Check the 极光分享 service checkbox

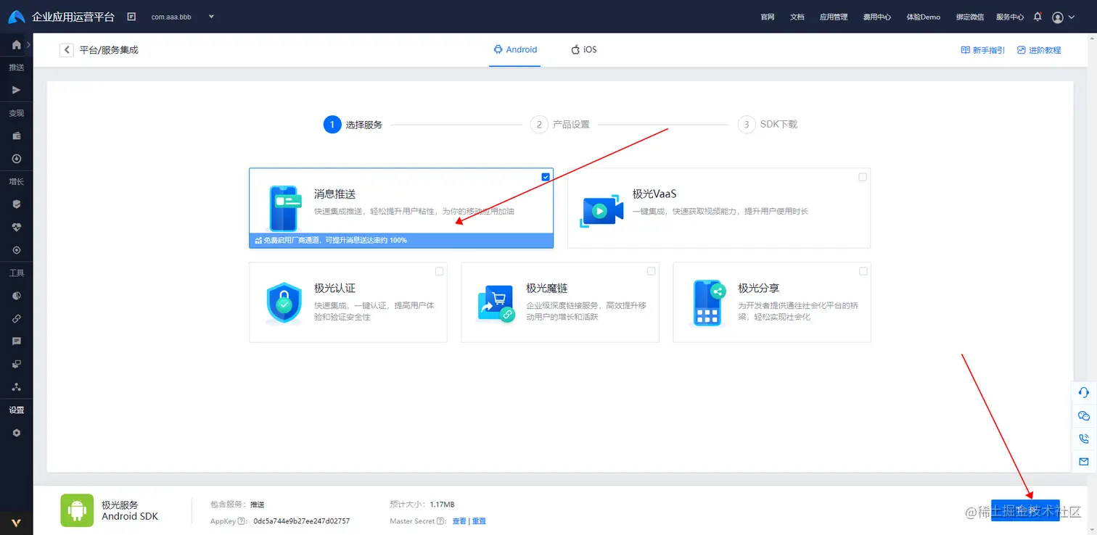pos(863,271)
